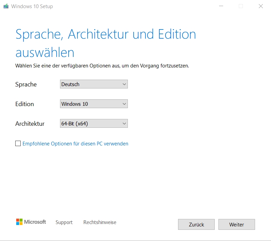Screen dimensions: 271x241
Task: Open the Rechtshinweise link
Action: (x=100, y=222)
